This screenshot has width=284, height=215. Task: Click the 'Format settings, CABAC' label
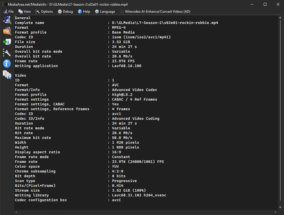point(40,104)
